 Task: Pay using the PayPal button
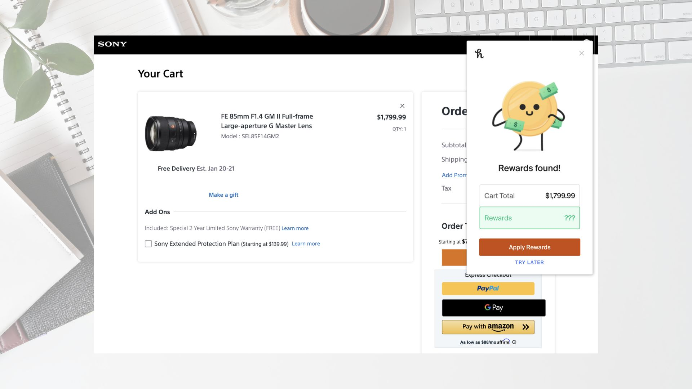point(488,289)
